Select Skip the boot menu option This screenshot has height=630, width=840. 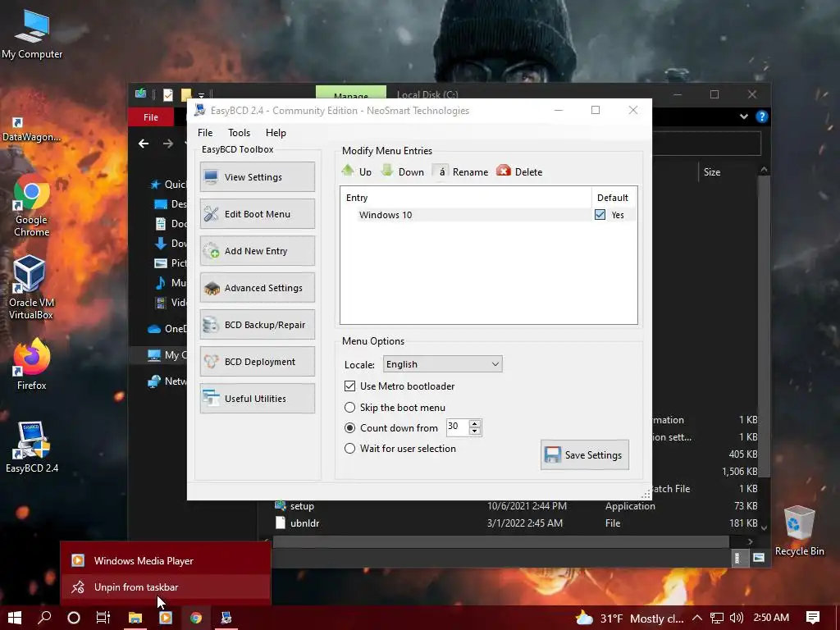(x=349, y=407)
